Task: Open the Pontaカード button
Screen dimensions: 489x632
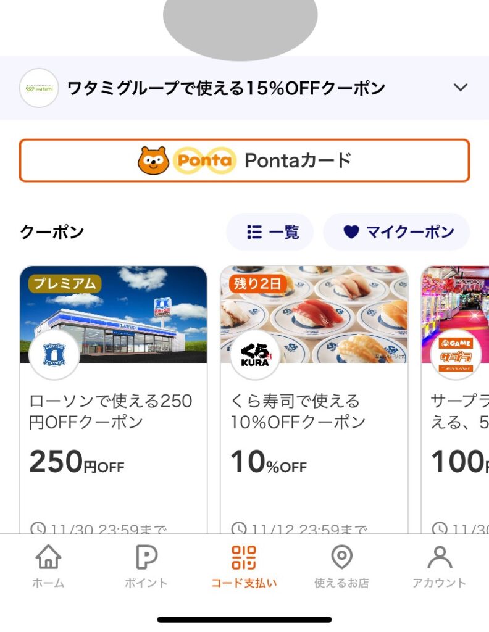Action: click(x=244, y=161)
